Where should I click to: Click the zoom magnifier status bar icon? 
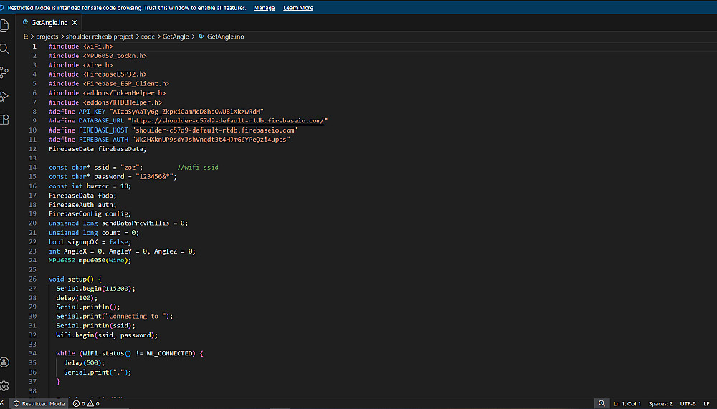tap(602, 403)
